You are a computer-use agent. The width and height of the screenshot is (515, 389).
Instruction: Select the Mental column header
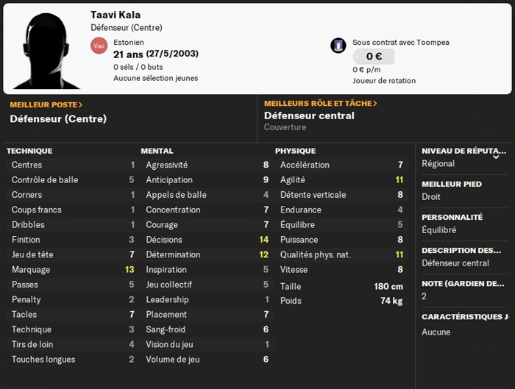[x=157, y=151]
